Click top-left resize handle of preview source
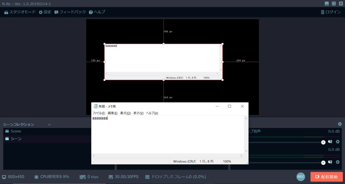 104,44
